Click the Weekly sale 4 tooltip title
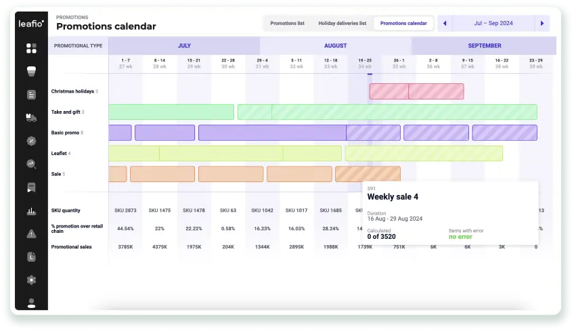The height and width of the screenshot is (331, 574). 393,197
